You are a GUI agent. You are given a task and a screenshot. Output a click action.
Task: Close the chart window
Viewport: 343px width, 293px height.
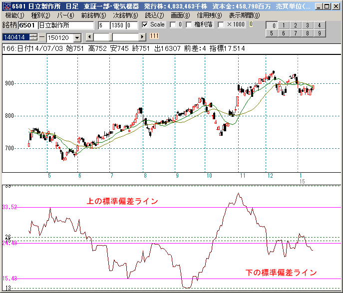coord(336,6)
